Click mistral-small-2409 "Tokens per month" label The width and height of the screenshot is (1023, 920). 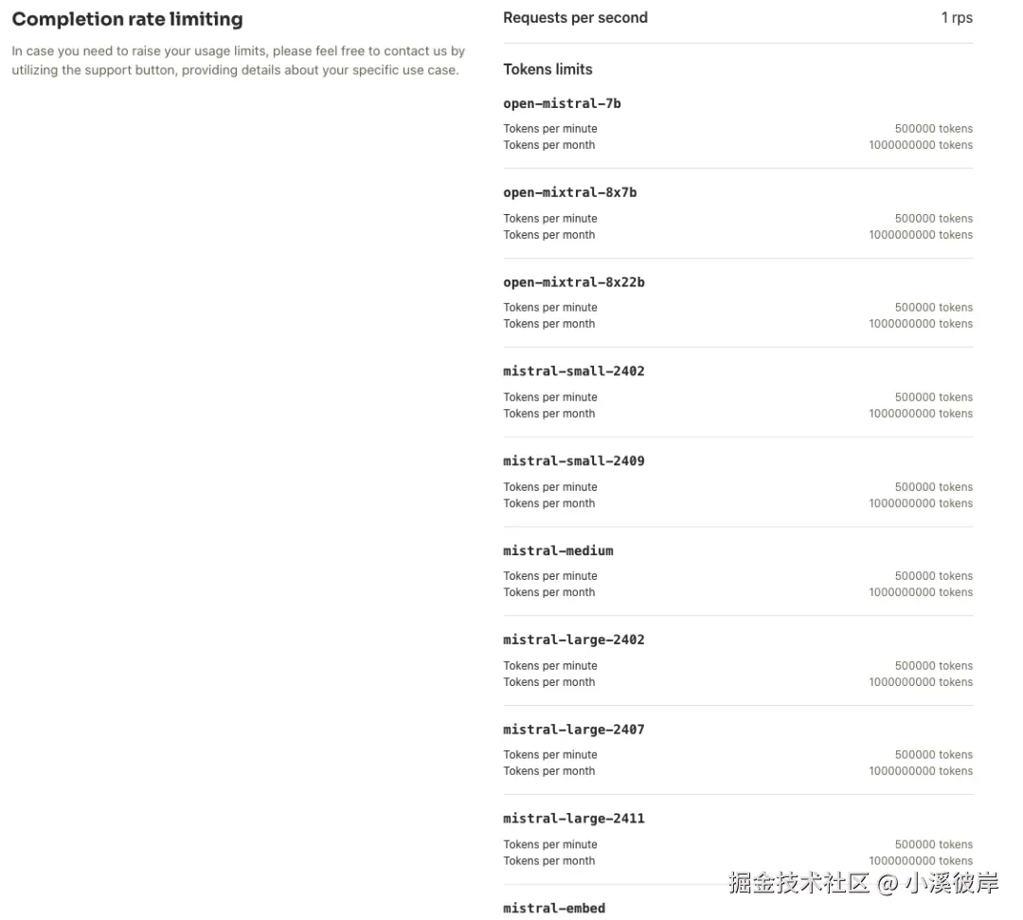tap(548, 504)
